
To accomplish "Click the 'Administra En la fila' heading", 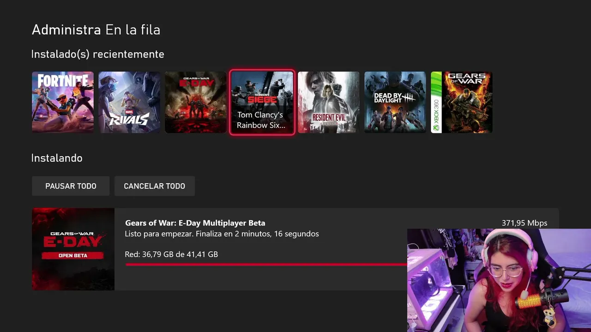I will point(96,30).
